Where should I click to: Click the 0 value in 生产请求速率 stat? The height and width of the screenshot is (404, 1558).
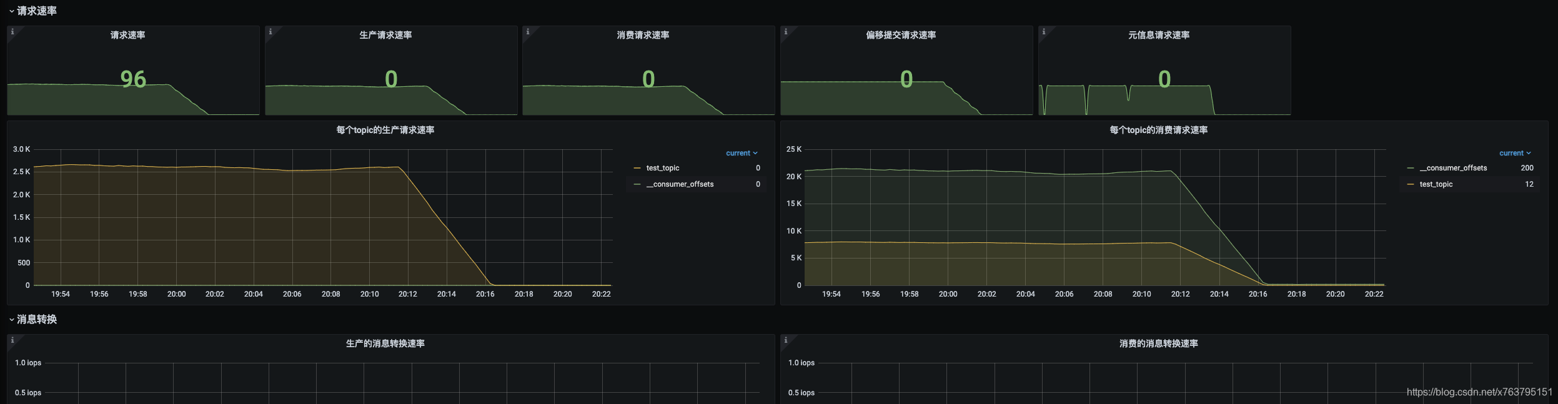pyautogui.click(x=391, y=79)
